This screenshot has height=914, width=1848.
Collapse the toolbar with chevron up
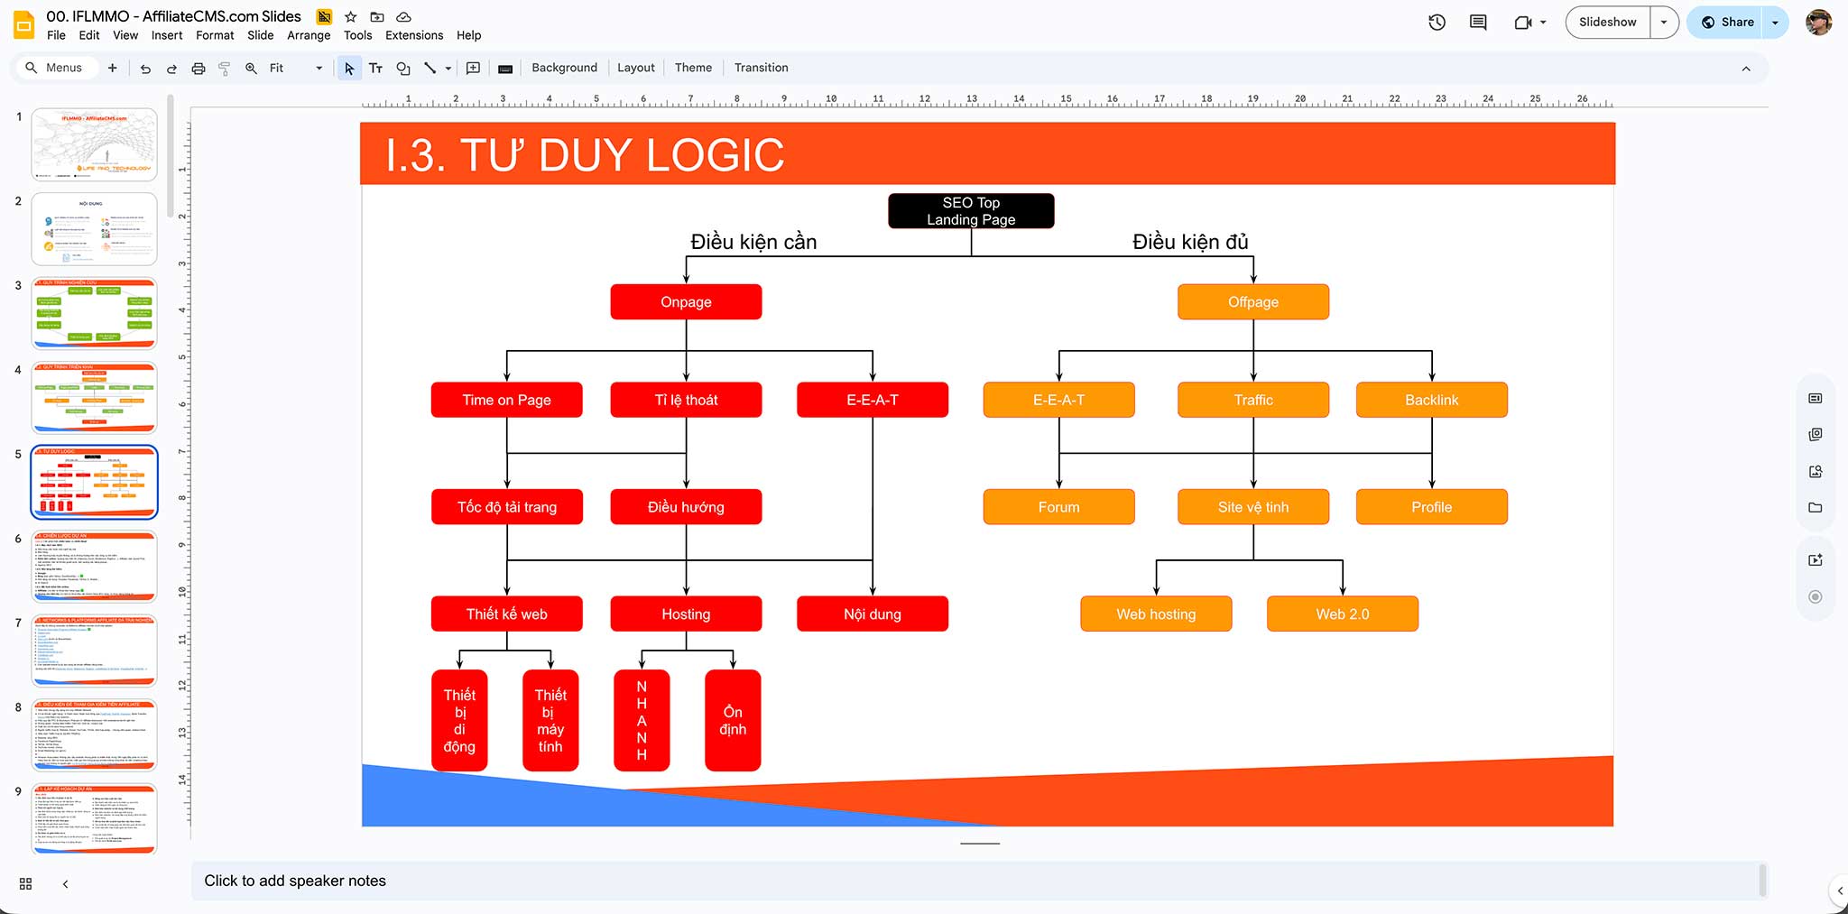coord(1746,69)
